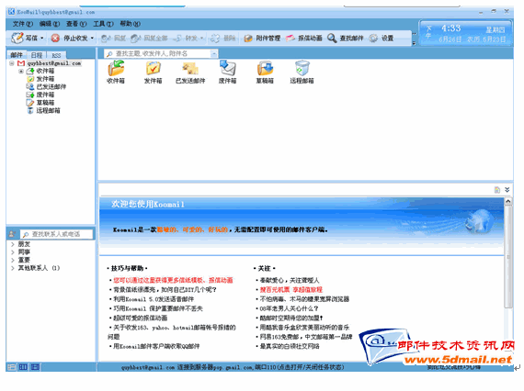Click the 查找联系人或电话 search field
This screenshot has width=524, height=391.
tap(56, 234)
